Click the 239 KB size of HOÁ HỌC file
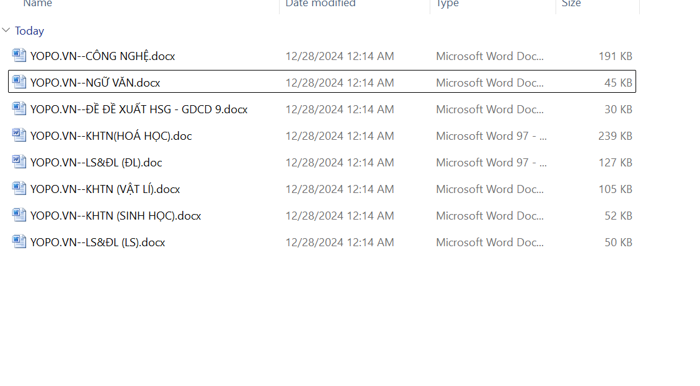The height and width of the screenshot is (386, 700). pos(615,136)
